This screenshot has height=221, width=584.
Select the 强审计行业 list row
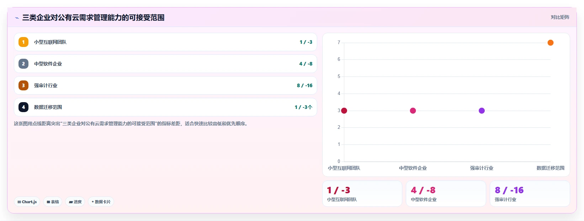tap(165, 85)
